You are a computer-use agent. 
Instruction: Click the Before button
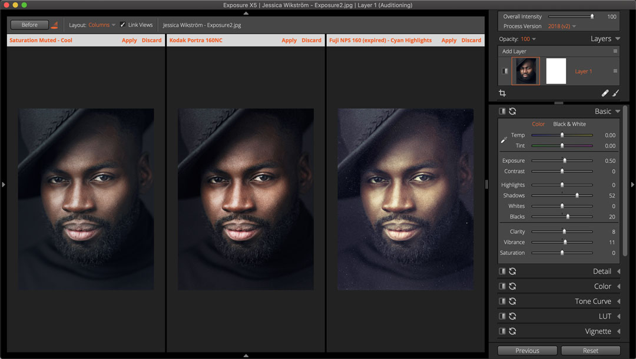(29, 25)
